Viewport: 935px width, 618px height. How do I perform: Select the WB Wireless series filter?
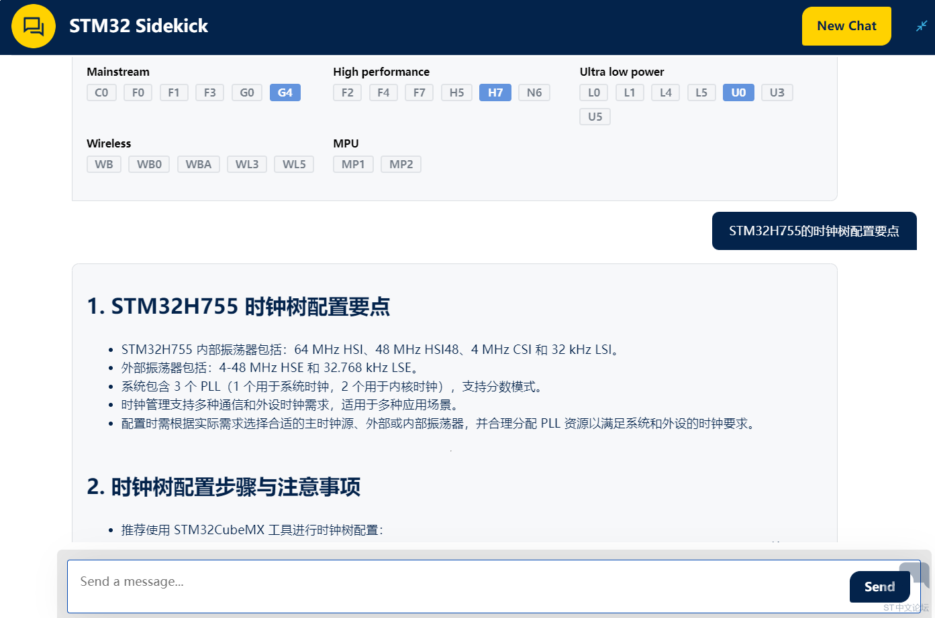point(103,164)
